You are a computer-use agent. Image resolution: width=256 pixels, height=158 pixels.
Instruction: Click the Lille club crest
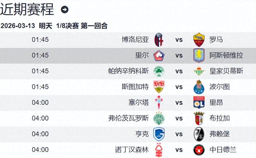159,55
